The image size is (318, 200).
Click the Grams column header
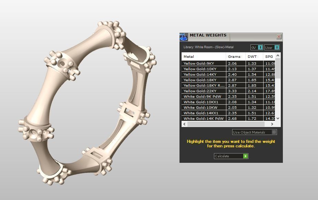[x=235, y=56]
